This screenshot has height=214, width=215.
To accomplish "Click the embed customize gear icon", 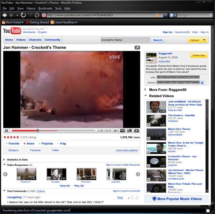I will pos(202,83).
